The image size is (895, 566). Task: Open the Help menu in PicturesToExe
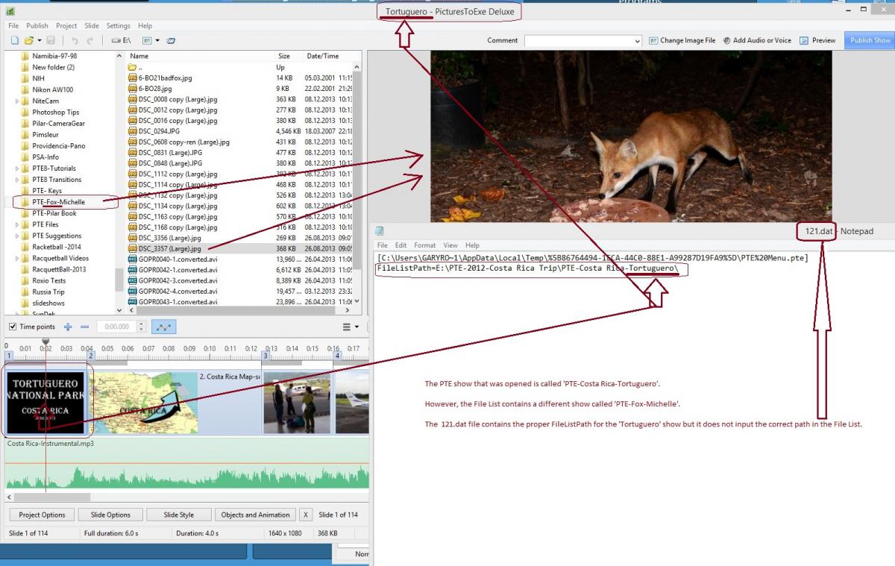(x=145, y=25)
